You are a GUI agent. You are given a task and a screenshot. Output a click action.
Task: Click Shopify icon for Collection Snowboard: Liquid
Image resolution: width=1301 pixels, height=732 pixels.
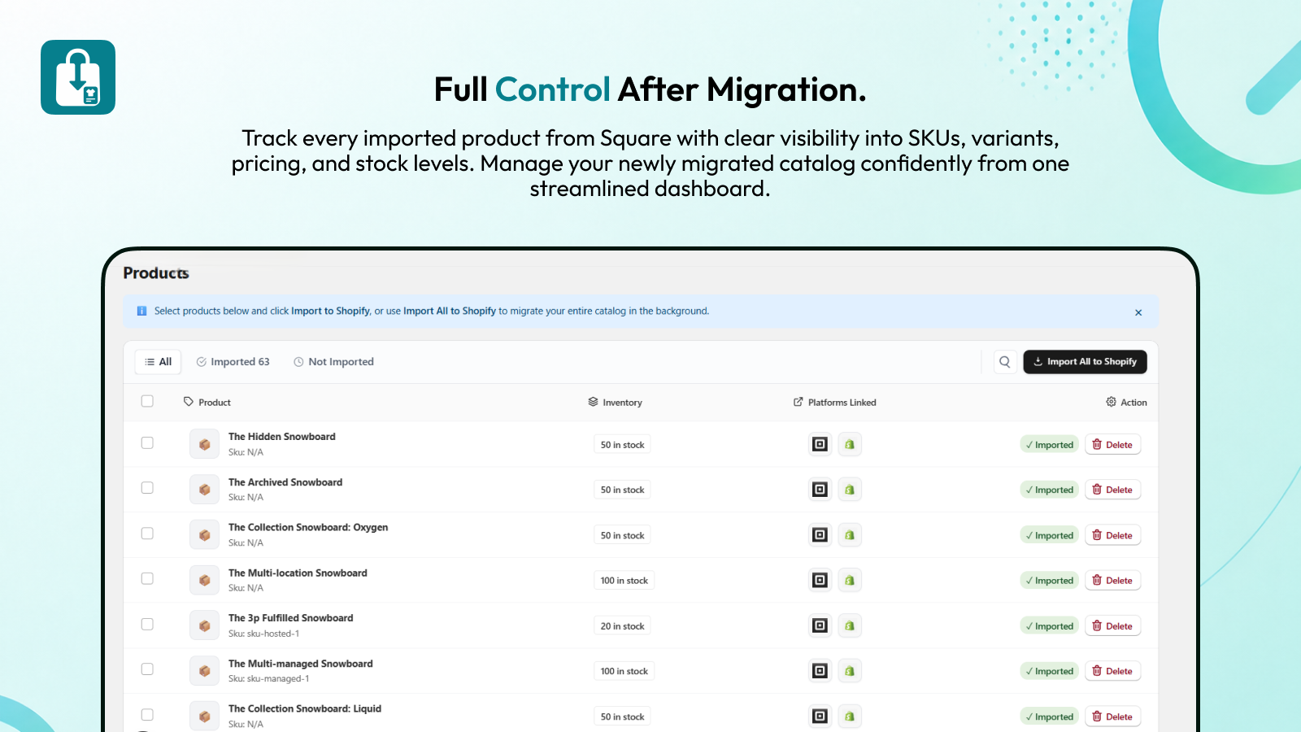pyautogui.click(x=849, y=717)
